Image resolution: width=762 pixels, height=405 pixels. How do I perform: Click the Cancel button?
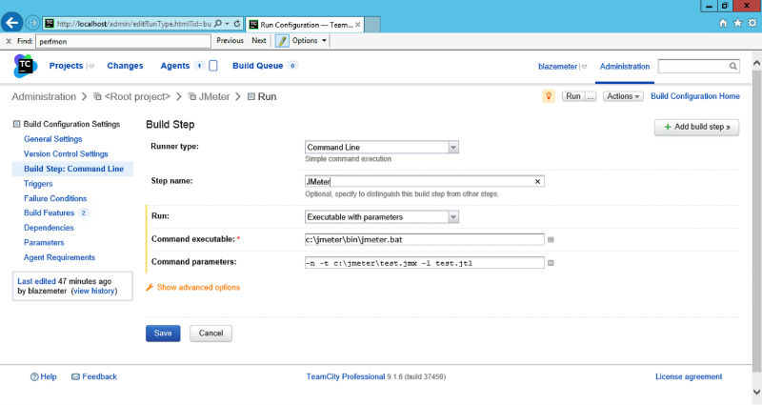click(x=211, y=333)
